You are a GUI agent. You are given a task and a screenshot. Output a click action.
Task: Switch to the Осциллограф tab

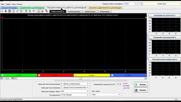[9, 8]
